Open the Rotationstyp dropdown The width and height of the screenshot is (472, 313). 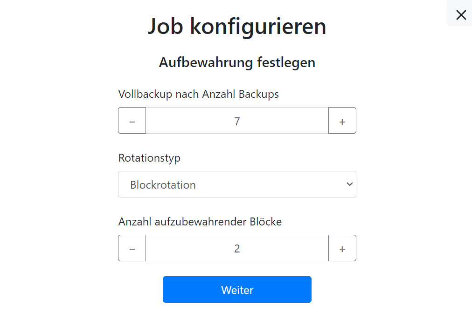click(x=237, y=184)
